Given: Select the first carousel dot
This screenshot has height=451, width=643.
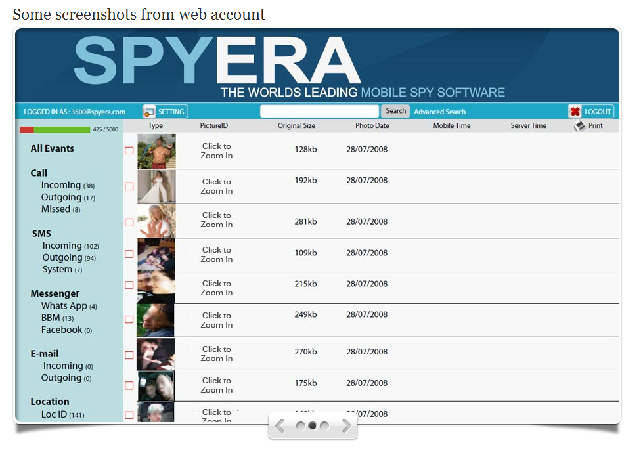Looking at the screenshot, I should pyautogui.click(x=301, y=427).
